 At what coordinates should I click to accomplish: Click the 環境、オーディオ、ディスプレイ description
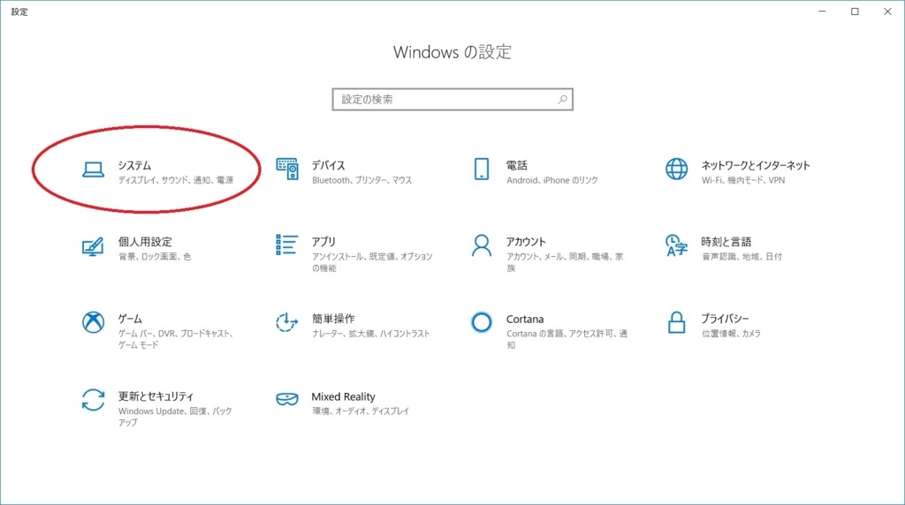361,411
